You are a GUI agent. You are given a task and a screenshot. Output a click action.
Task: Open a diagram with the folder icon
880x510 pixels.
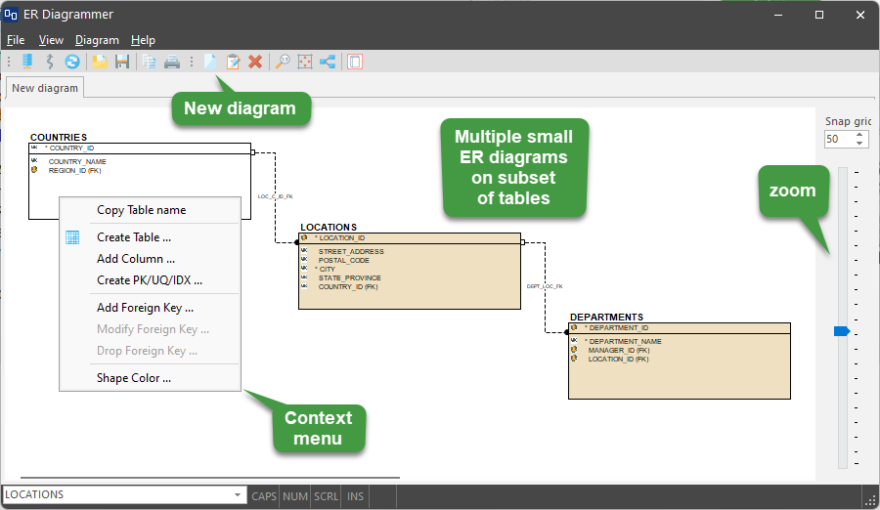coord(100,62)
